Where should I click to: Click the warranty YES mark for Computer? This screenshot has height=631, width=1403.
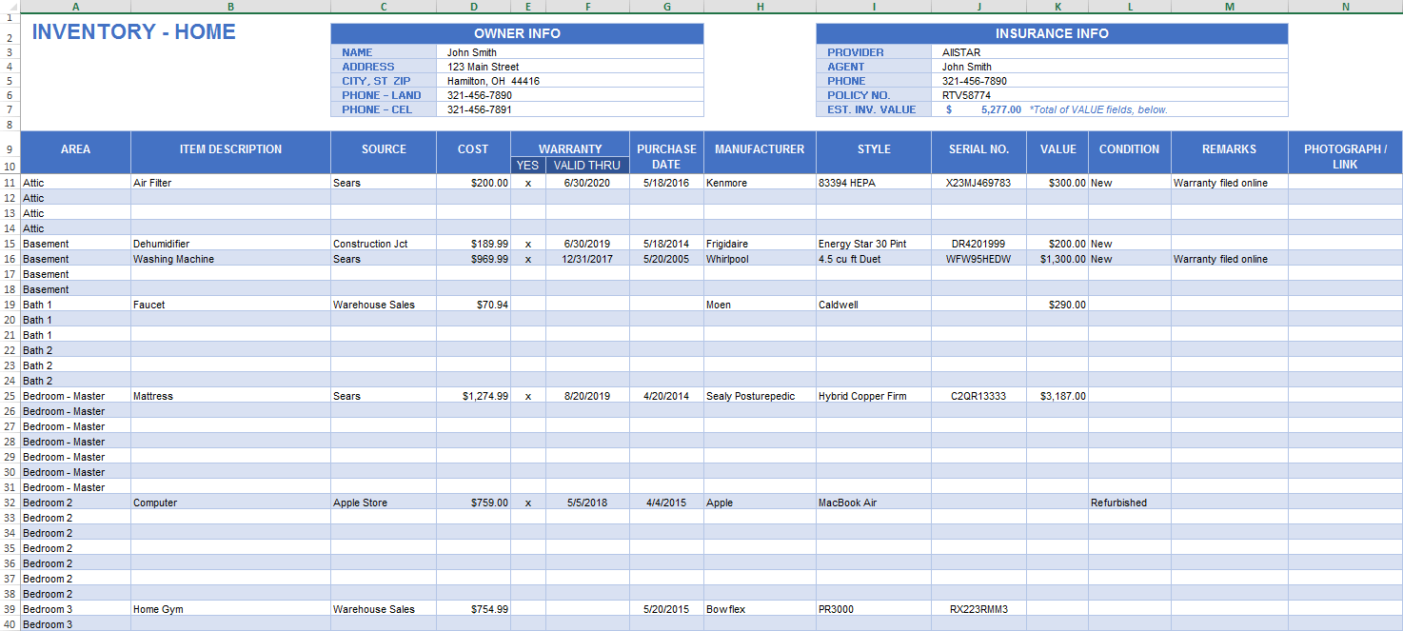pos(527,502)
